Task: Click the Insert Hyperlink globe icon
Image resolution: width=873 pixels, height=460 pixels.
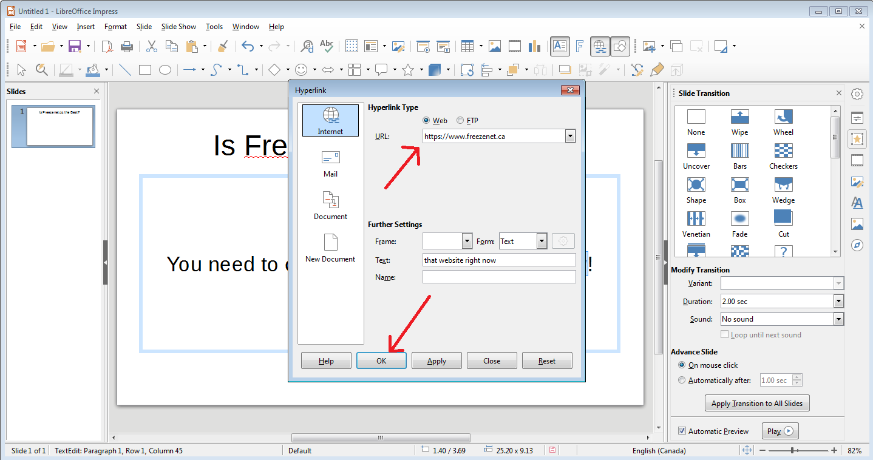Action: point(600,46)
